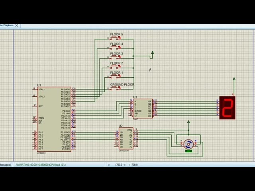Click the green motor angle readout
Image resolution: width=255 pixels, height=191 pixels.
pos(188,151)
